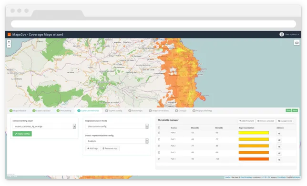
Task: Click the Add rep. button
Action: [92, 148]
